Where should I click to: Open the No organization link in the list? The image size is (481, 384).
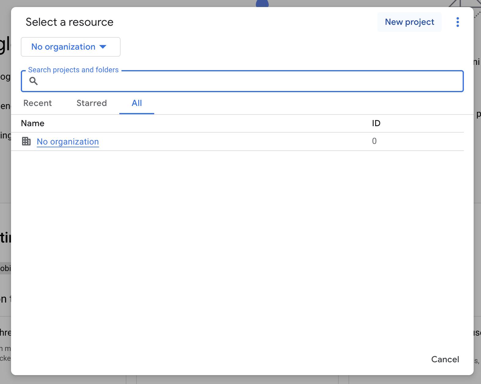(x=68, y=141)
